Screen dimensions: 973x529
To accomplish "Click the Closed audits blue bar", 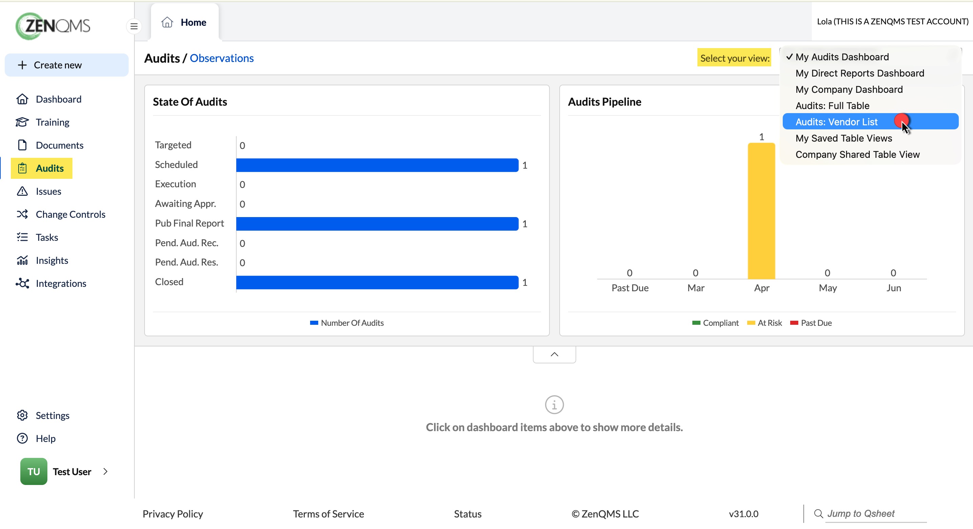I will click(377, 282).
